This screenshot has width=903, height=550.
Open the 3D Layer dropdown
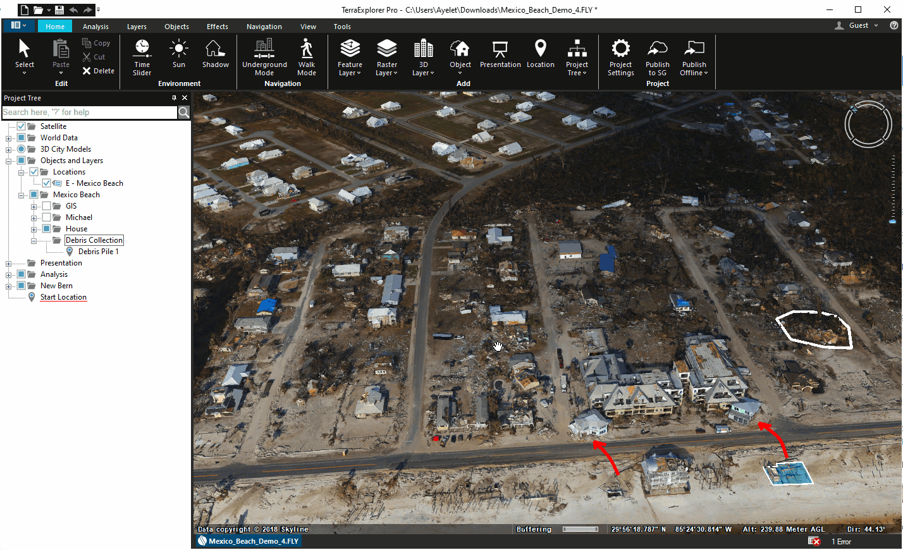pyautogui.click(x=423, y=57)
